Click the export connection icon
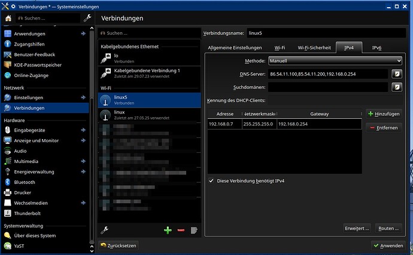Image resolution: width=413 pixels, height=255 pixels. [194, 231]
